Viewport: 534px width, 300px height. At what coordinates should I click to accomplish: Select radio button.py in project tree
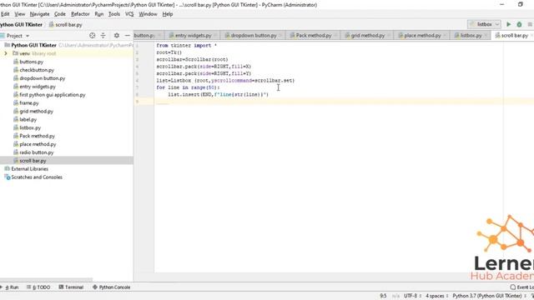[37, 152]
